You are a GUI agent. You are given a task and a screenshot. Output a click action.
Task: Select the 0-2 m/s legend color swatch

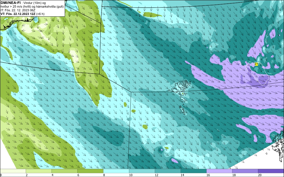pos(13,171)
